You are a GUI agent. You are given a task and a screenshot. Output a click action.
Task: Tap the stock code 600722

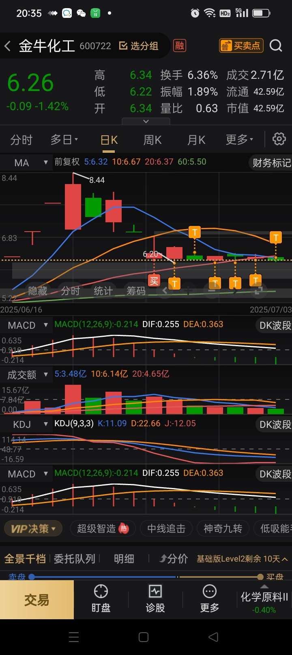[x=95, y=46]
